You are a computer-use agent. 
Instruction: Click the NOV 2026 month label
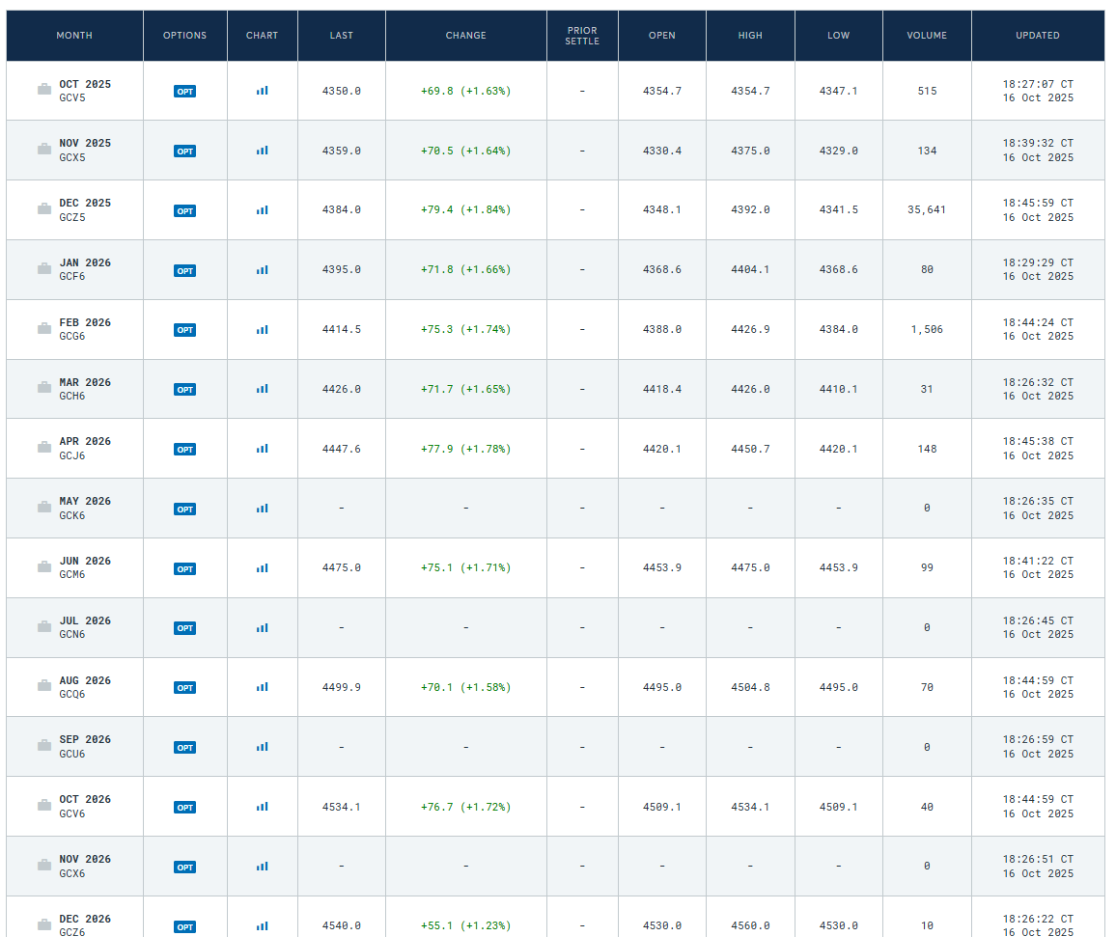click(x=85, y=860)
